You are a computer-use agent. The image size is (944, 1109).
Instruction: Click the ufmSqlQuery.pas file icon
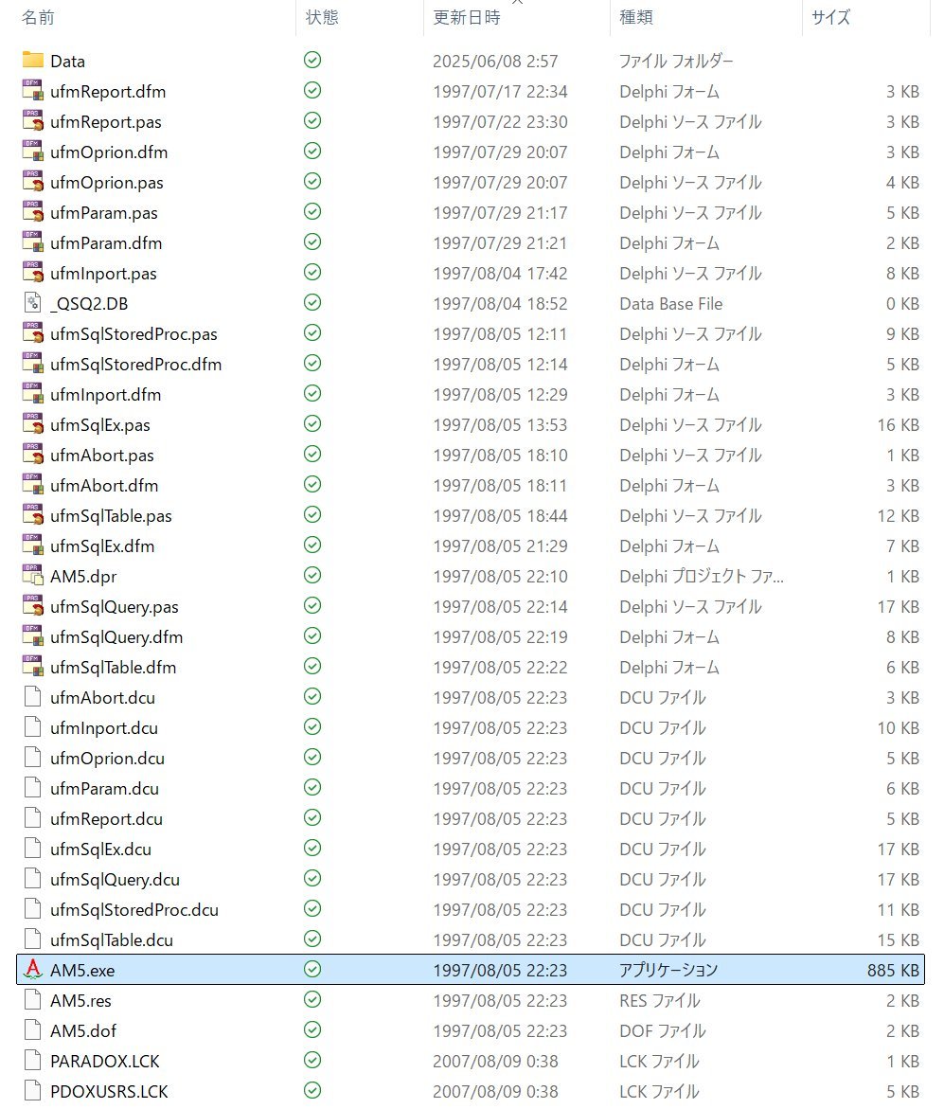click(32, 606)
